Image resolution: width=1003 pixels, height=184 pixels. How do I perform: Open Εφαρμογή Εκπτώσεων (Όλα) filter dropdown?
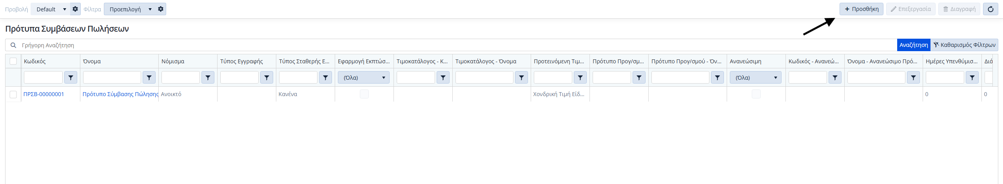click(x=364, y=78)
